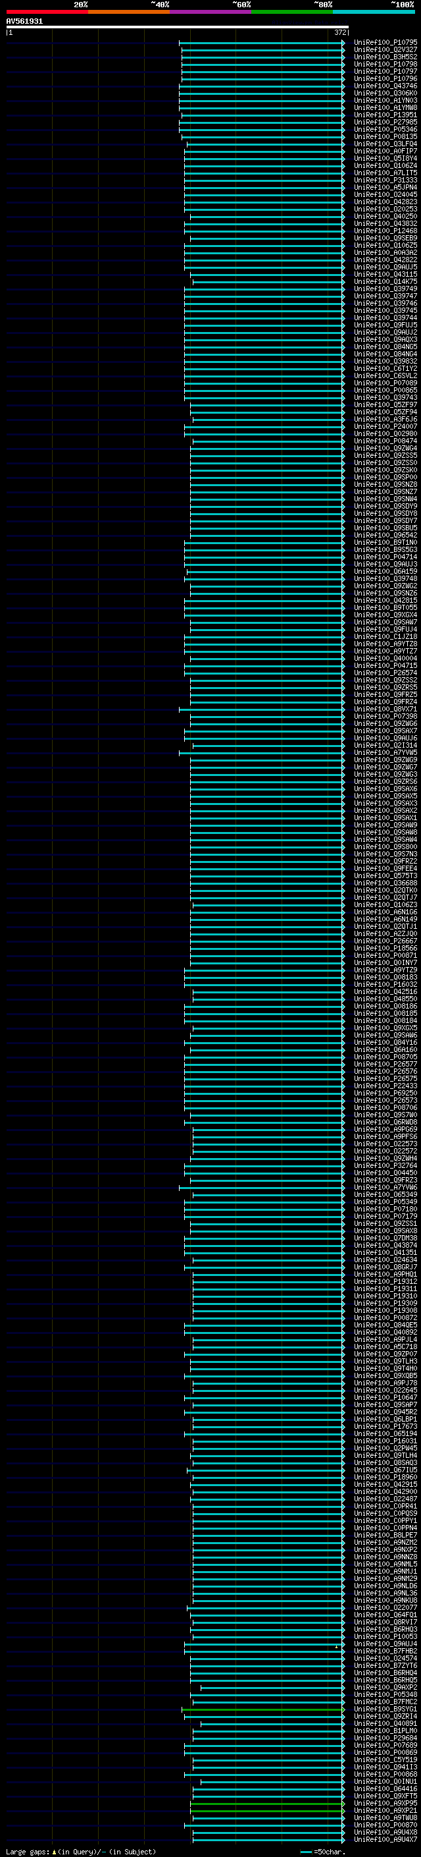Open hit UniRef100_Q2V327
This screenshot has width=421, height=1857.
coord(385,50)
